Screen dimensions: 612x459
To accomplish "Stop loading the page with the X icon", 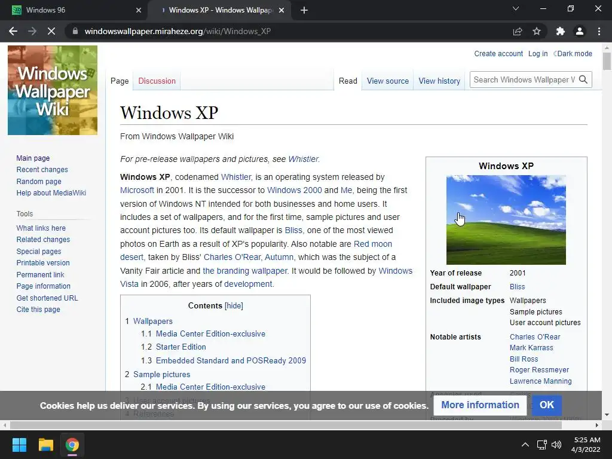I will tap(51, 31).
